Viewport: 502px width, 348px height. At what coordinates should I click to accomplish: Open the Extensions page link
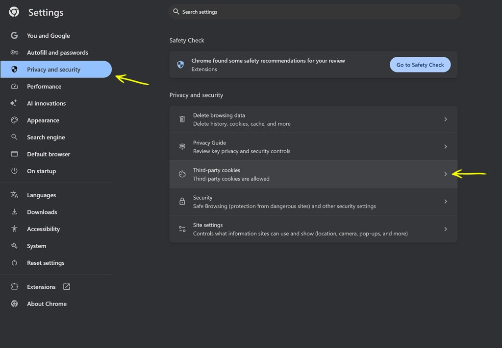click(56, 287)
